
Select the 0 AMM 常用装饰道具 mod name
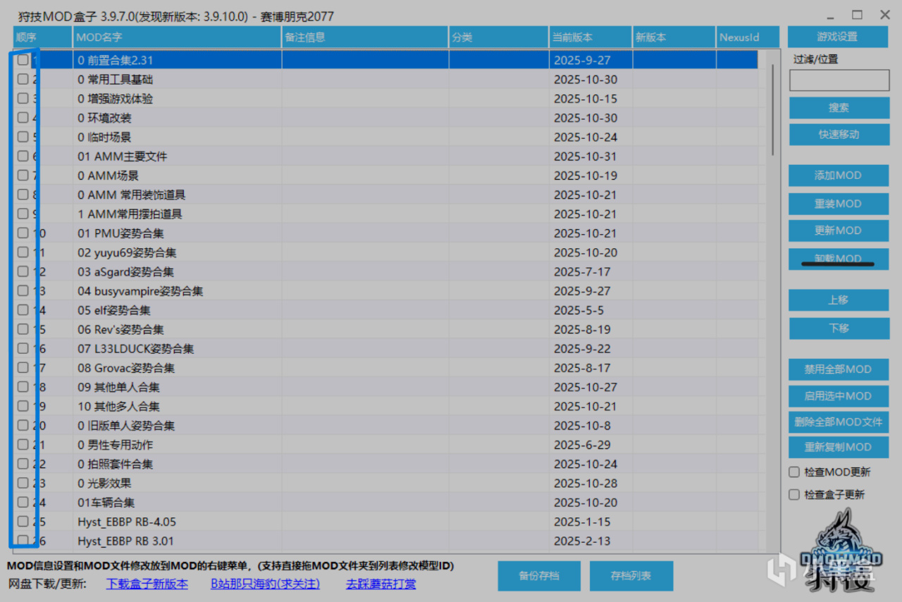(x=132, y=195)
